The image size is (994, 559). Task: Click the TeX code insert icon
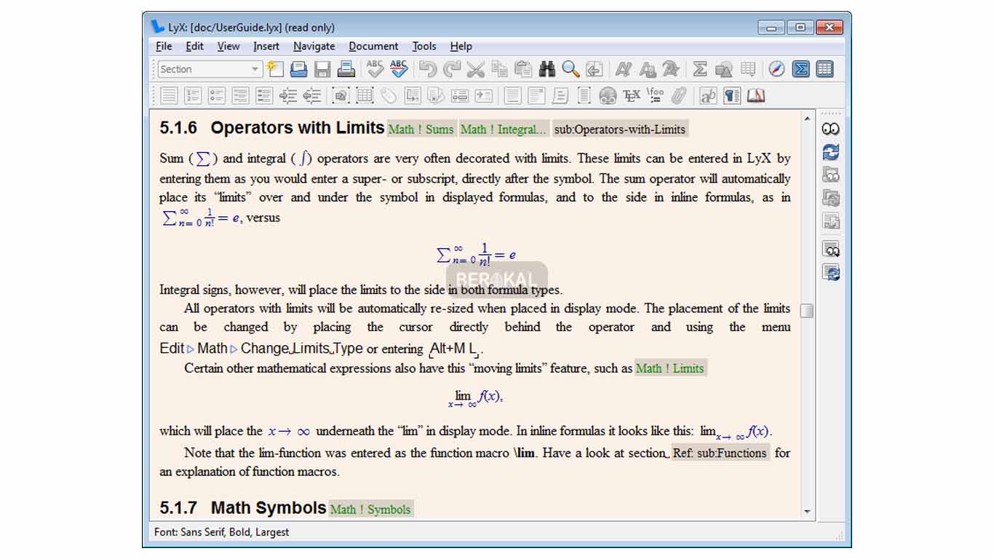coord(632,95)
